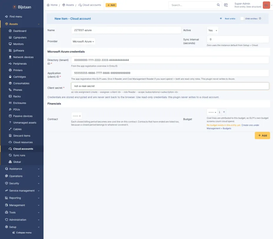Open the Cartridges sidebar icon

(10, 76)
